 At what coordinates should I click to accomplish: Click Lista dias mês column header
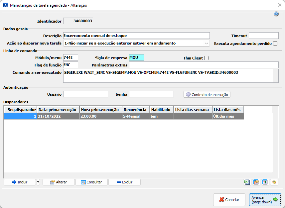click(228, 110)
